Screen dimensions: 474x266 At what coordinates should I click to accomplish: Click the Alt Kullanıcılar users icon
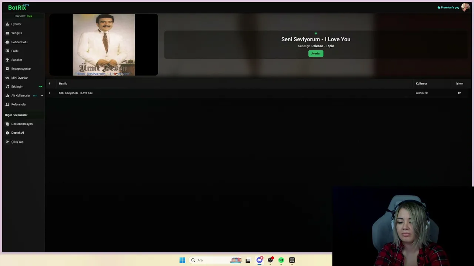tap(7, 96)
